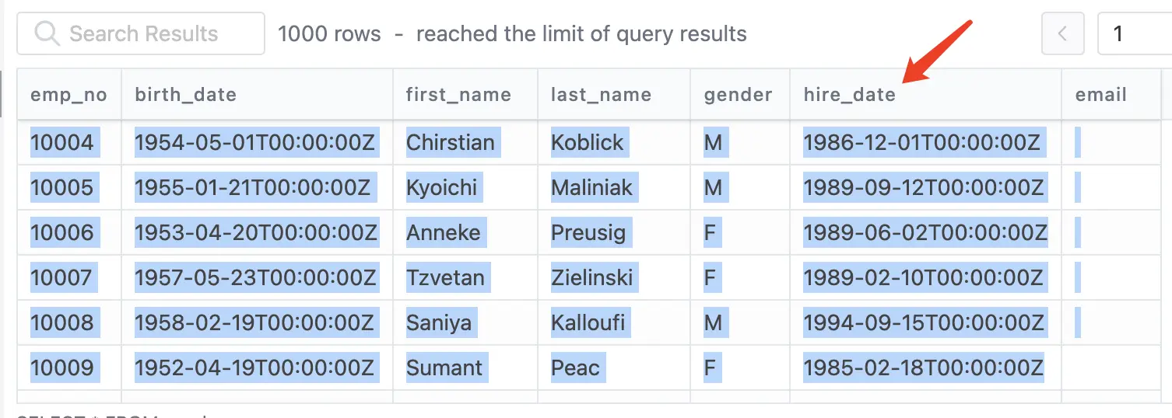
Task: Click the email column header
Action: point(1111,95)
